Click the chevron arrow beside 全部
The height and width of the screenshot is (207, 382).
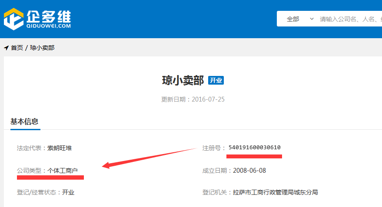(312, 19)
